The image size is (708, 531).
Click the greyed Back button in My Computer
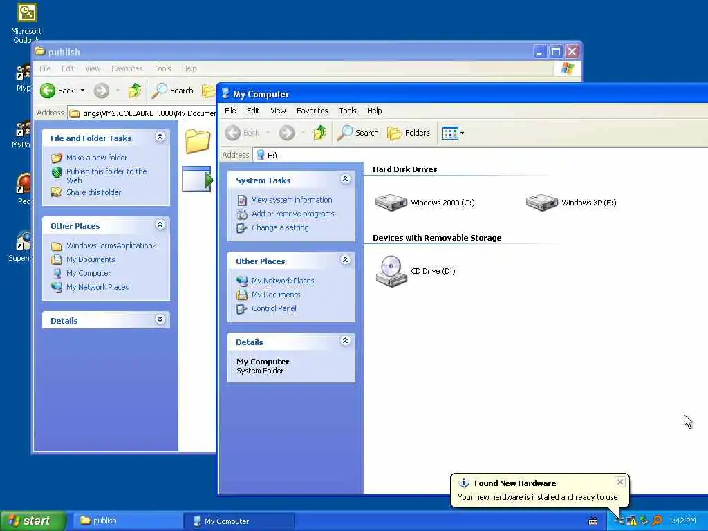point(243,133)
